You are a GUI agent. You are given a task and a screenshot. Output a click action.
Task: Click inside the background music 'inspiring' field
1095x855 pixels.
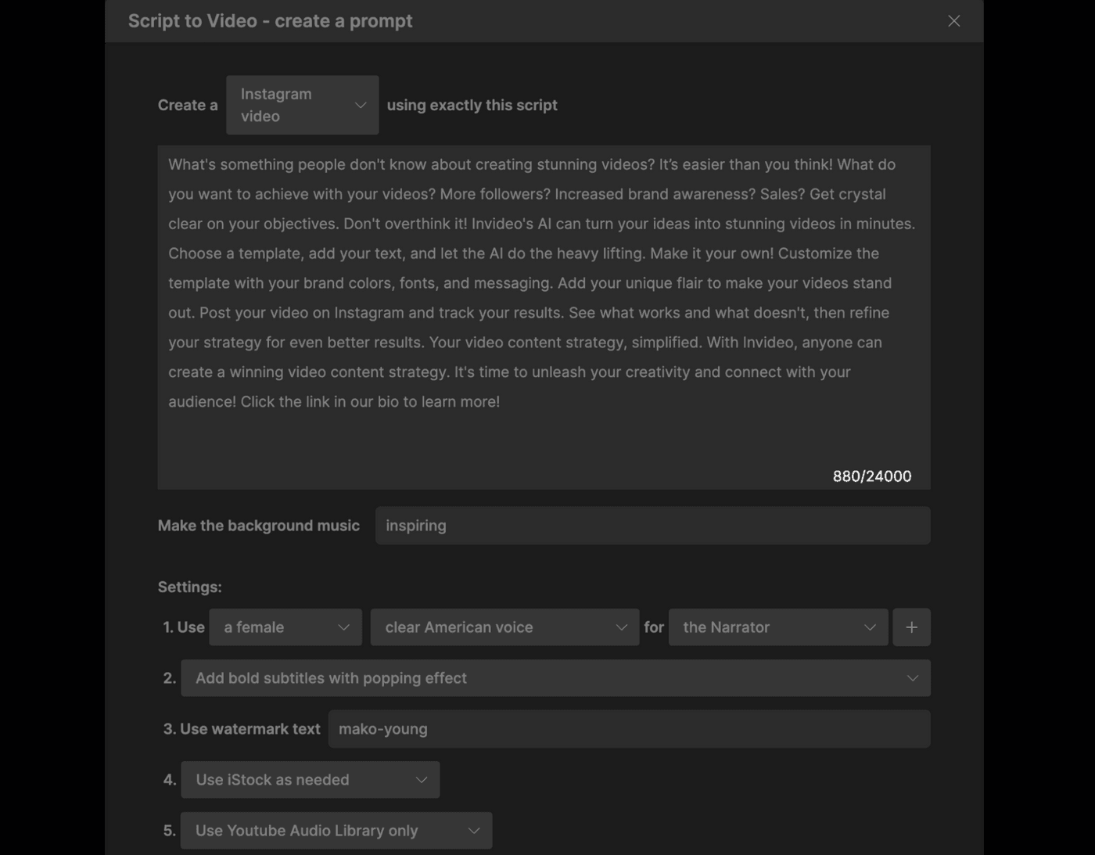pos(653,525)
